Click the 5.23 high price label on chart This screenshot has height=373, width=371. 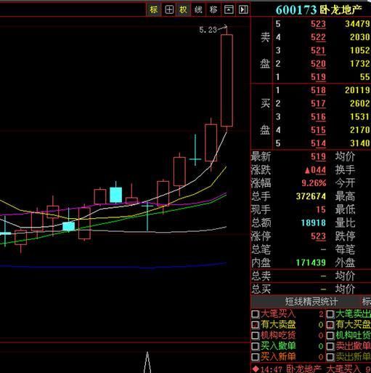pos(208,30)
